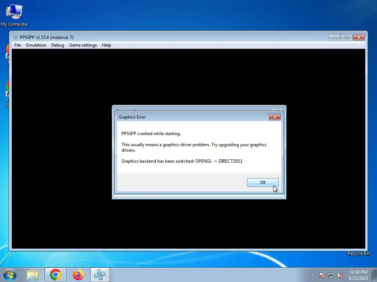
Task: Open network status tray icon
Action: coord(331,275)
